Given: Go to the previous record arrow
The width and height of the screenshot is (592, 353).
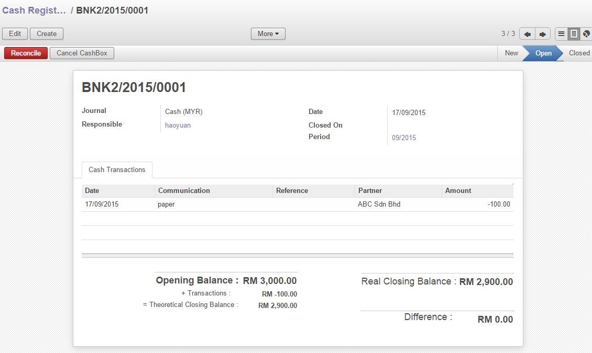Looking at the screenshot, I should coord(527,33).
